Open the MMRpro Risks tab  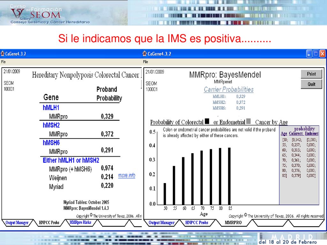coord(80,222)
